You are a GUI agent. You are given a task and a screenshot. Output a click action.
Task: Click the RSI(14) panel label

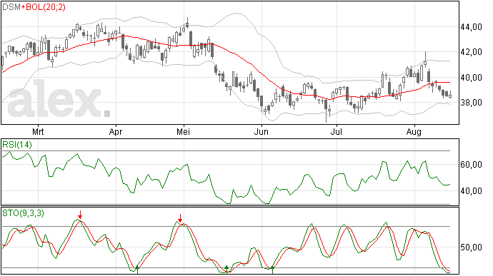17,145
